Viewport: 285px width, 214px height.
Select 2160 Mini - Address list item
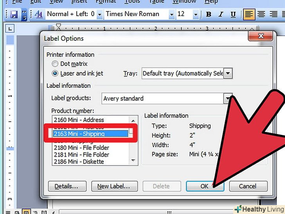[90, 120]
